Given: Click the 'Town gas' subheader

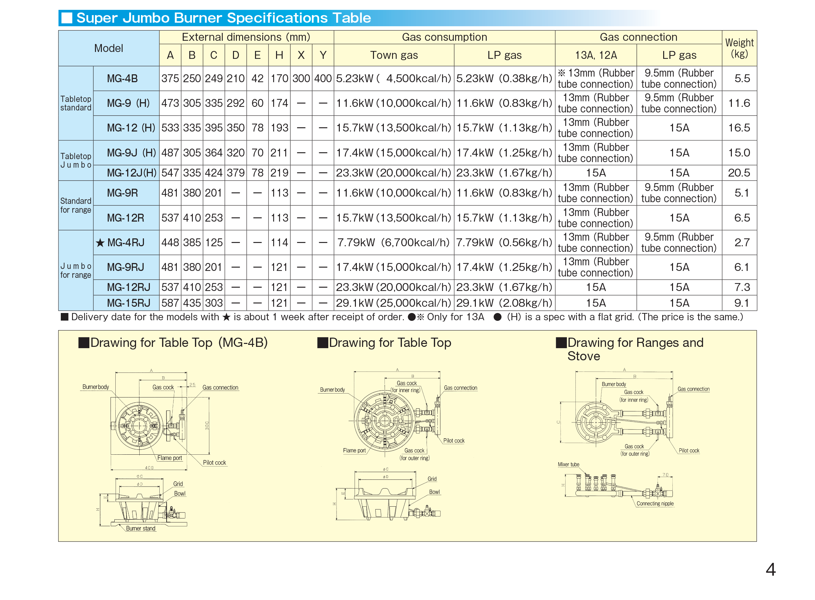Looking at the screenshot, I should [394, 55].
